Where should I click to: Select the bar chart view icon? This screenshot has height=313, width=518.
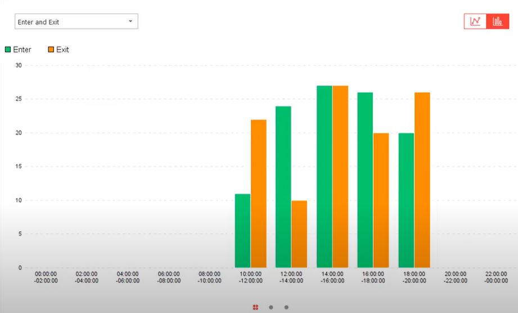(497, 21)
